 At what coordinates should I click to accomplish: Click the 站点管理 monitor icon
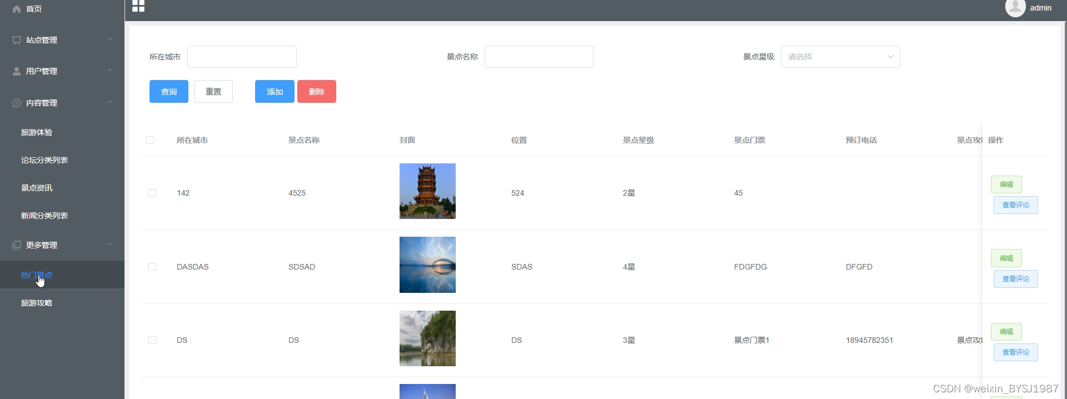coord(17,40)
